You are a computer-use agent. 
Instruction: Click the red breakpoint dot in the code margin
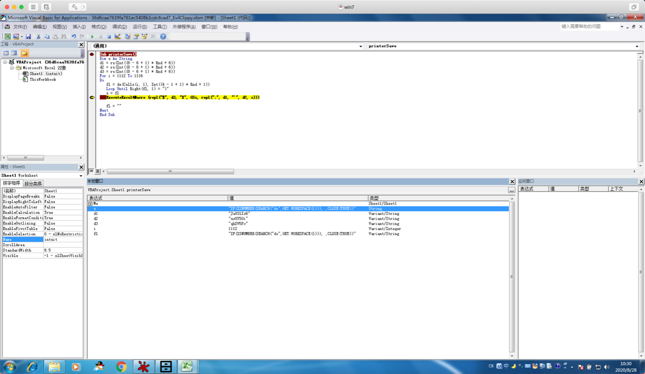click(x=91, y=54)
